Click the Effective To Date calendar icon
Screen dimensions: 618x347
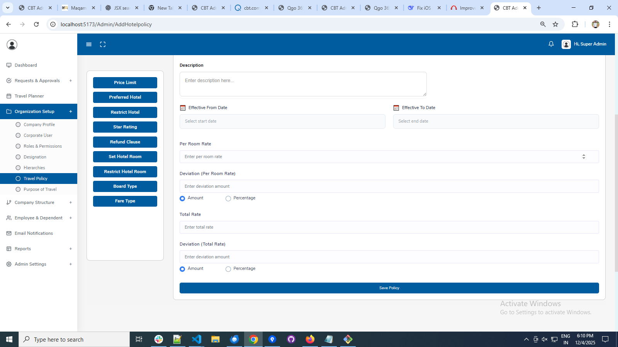point(396,108)
